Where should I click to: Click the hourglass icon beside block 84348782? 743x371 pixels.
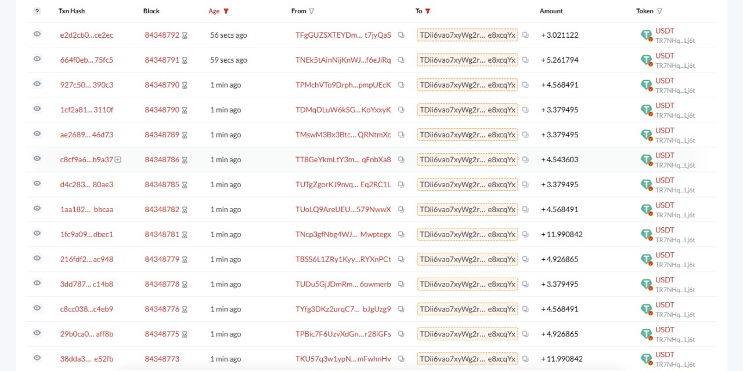pyautogui.click(x=185, y=210)
